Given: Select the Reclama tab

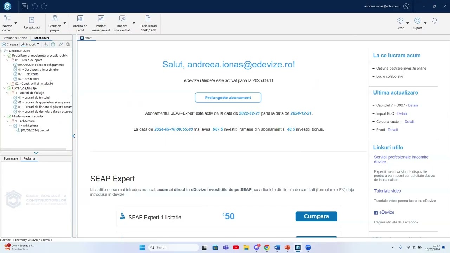Looking at the screenshot, I should 29,158.
